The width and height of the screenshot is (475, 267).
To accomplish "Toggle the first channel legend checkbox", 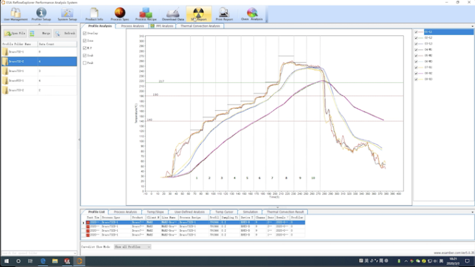I will point(416,32).
